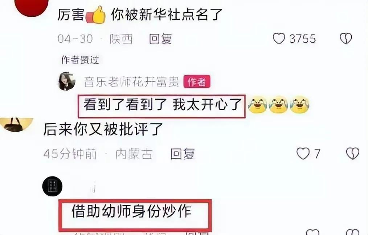
Task: Reply to the 陕西 comment
Action: pyautogui.click(x=160, y=39)
